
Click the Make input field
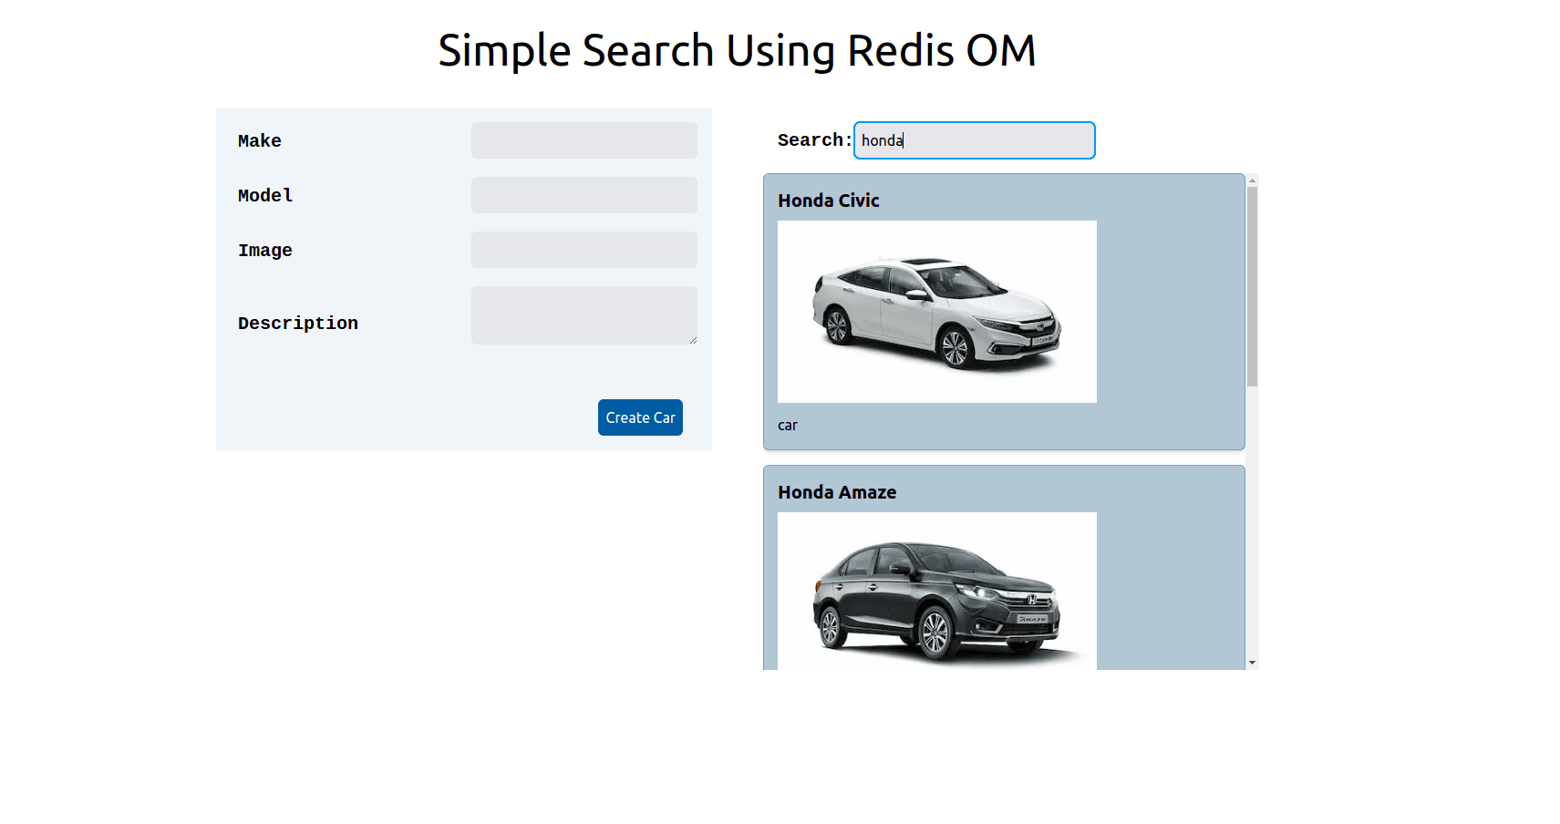tap(584, 140)
